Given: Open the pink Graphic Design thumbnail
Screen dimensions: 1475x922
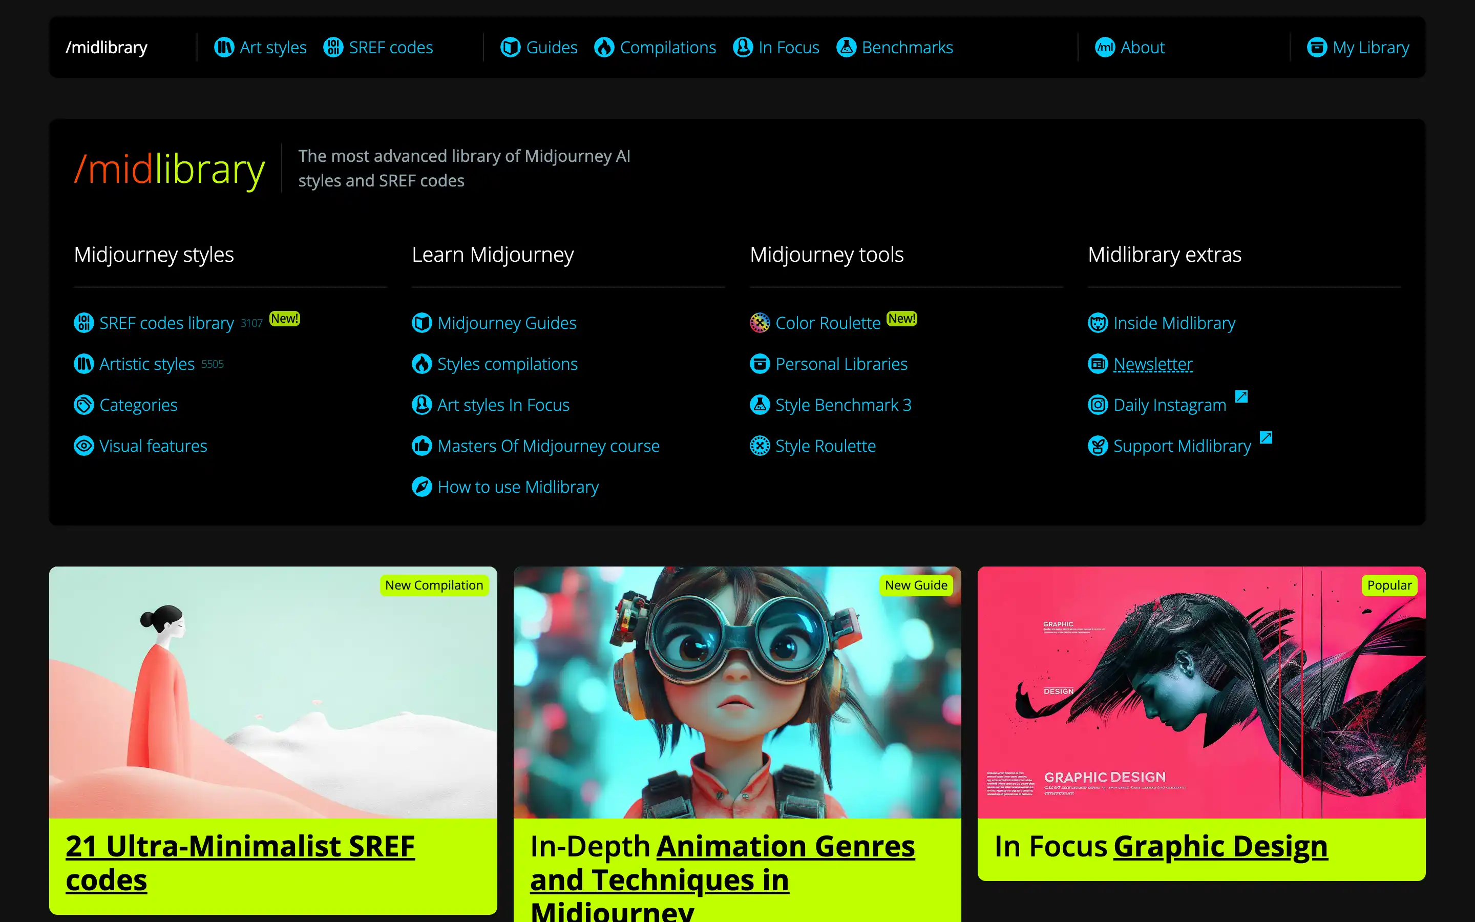Looking at the screenshot, I should pyautogui.click(x=1202, y=692).
